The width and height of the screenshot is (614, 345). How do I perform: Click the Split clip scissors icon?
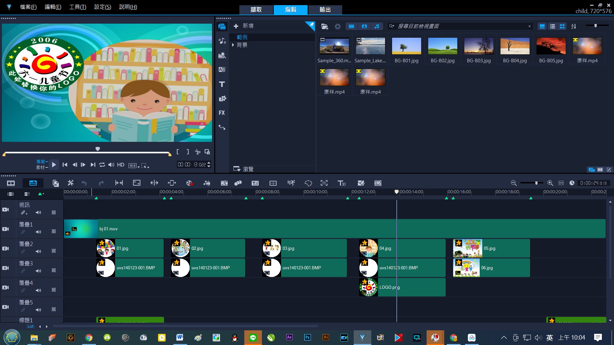click(x=198, y=152)
